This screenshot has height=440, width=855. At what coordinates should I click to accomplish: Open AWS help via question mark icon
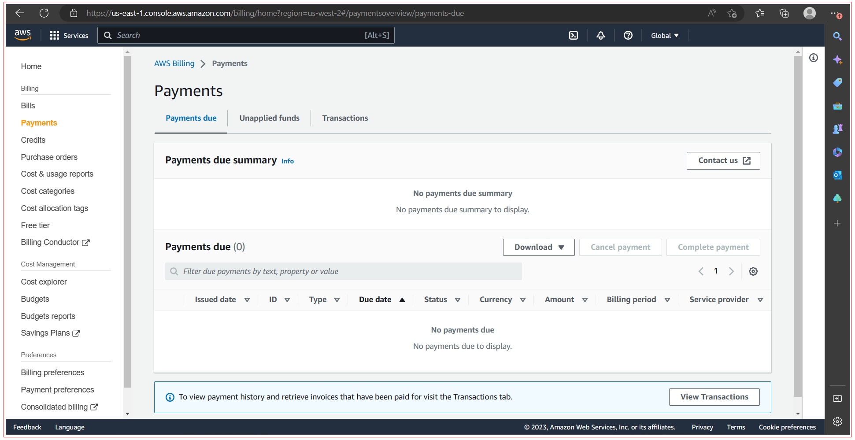pyautogui.click(x=628, y=35)
